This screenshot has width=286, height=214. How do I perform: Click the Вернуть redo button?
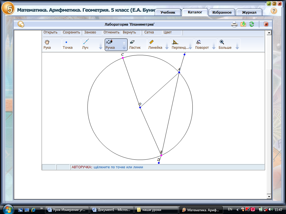(x=131, y=32)
